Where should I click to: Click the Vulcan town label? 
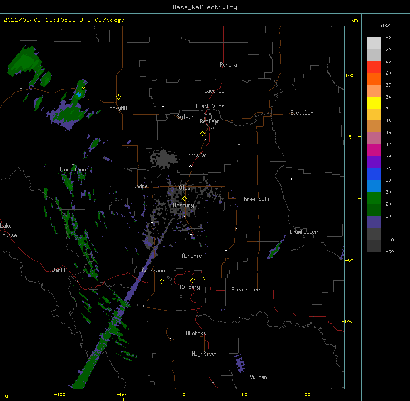[x=258, y=377]
